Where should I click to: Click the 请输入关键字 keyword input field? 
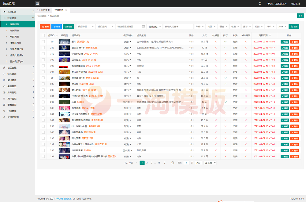[178, 27]
